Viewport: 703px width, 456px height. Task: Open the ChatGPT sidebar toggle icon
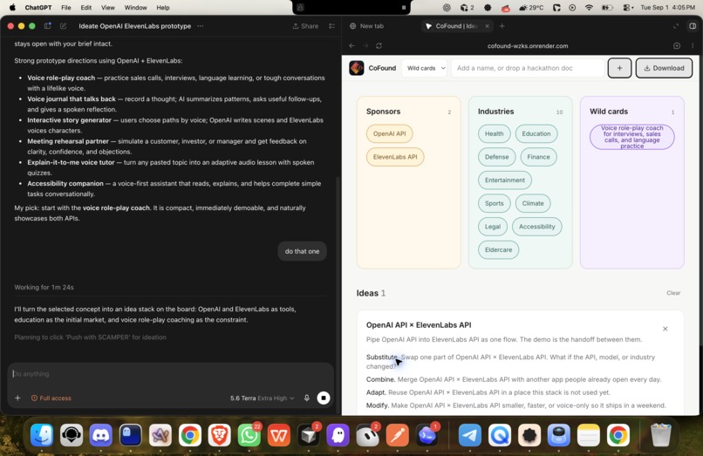[x=47, y=26]
